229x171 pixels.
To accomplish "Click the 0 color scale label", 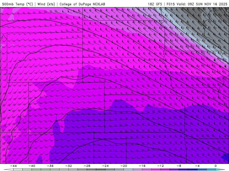I will click(x=216, y=166).
